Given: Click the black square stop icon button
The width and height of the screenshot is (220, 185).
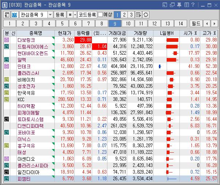Looking at the screenshot, I should tap(70, 15).
